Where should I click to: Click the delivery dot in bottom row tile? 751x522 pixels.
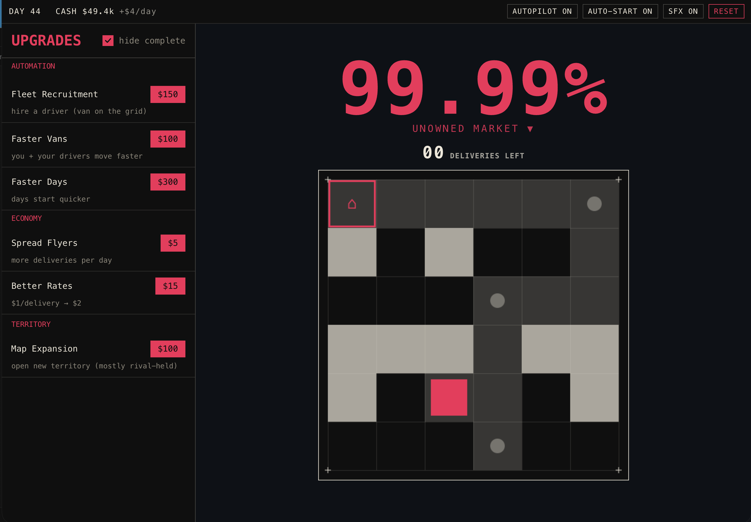[497, 446]
